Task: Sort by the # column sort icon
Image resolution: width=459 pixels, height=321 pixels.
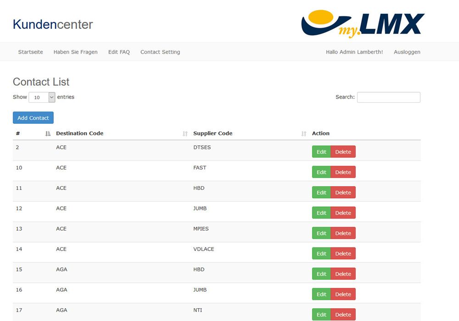Action: click(48, 133)
